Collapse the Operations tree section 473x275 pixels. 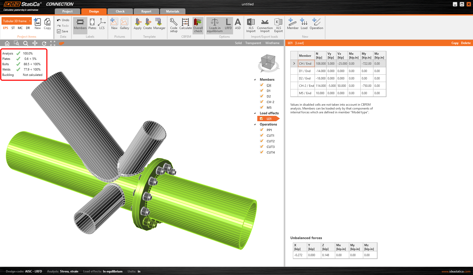[255, 125]
